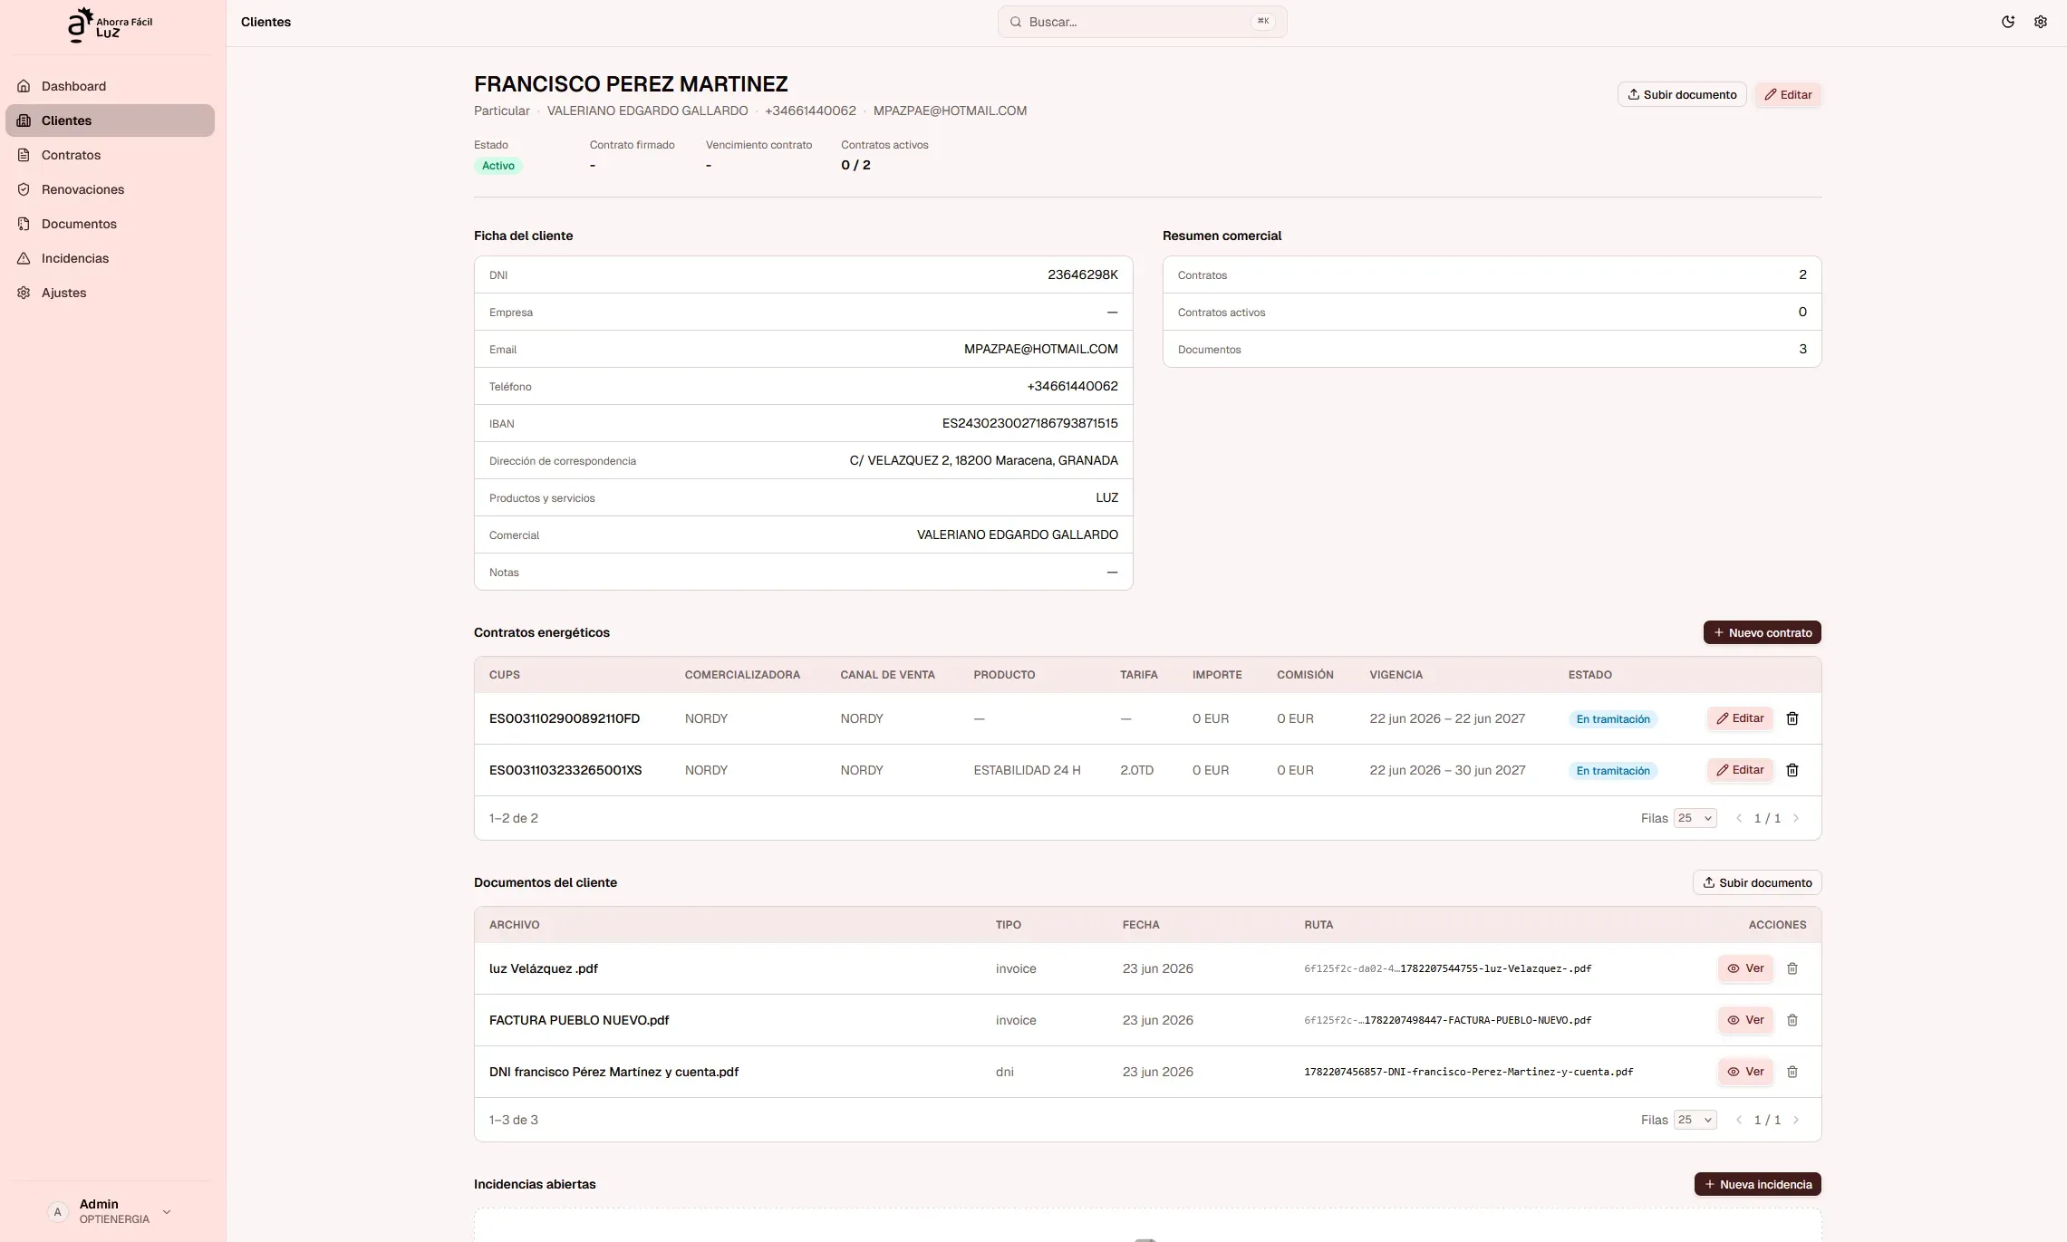The width and height of the screenshot is (2067, 1242).
Task: Open Ajustes in sidebar
Action: pyautogui.click(x=110, y=293)
